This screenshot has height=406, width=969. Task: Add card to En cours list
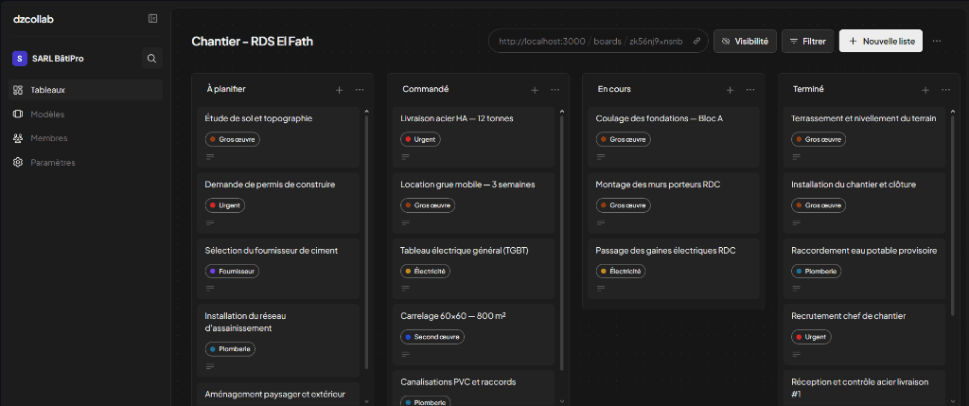click(x=730, y=90)
